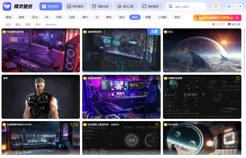Open the 科幻 planet wallpaper thumbnail
Image resolution: width=246 pixels, height=158 pixels.
[x=202, y=50]
